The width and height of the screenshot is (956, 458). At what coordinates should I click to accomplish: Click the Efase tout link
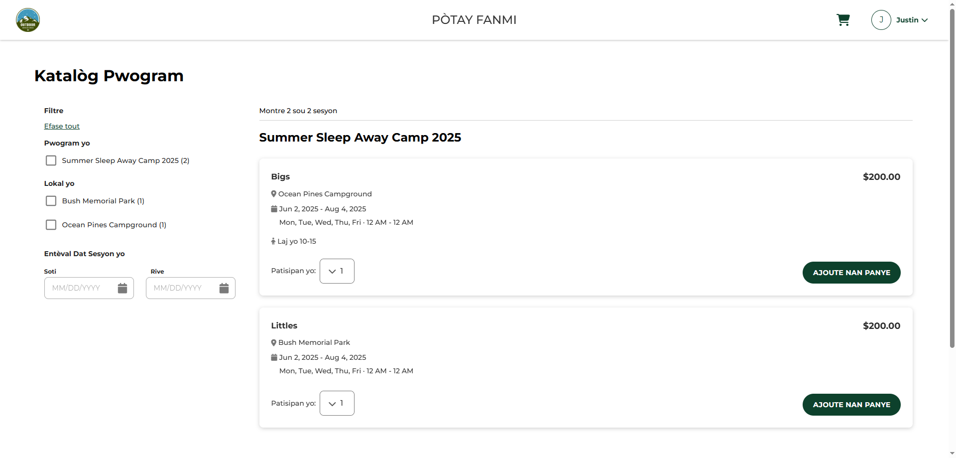[62, 126]
